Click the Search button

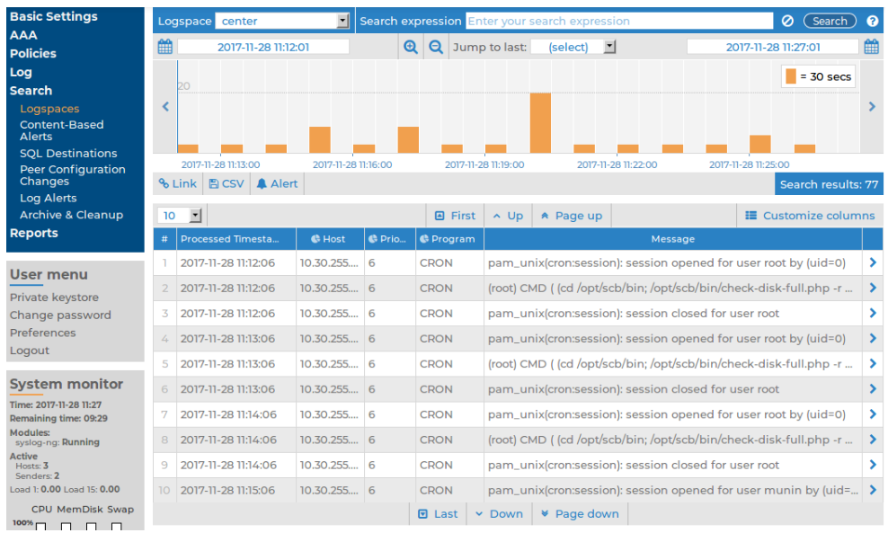point(830,21)
